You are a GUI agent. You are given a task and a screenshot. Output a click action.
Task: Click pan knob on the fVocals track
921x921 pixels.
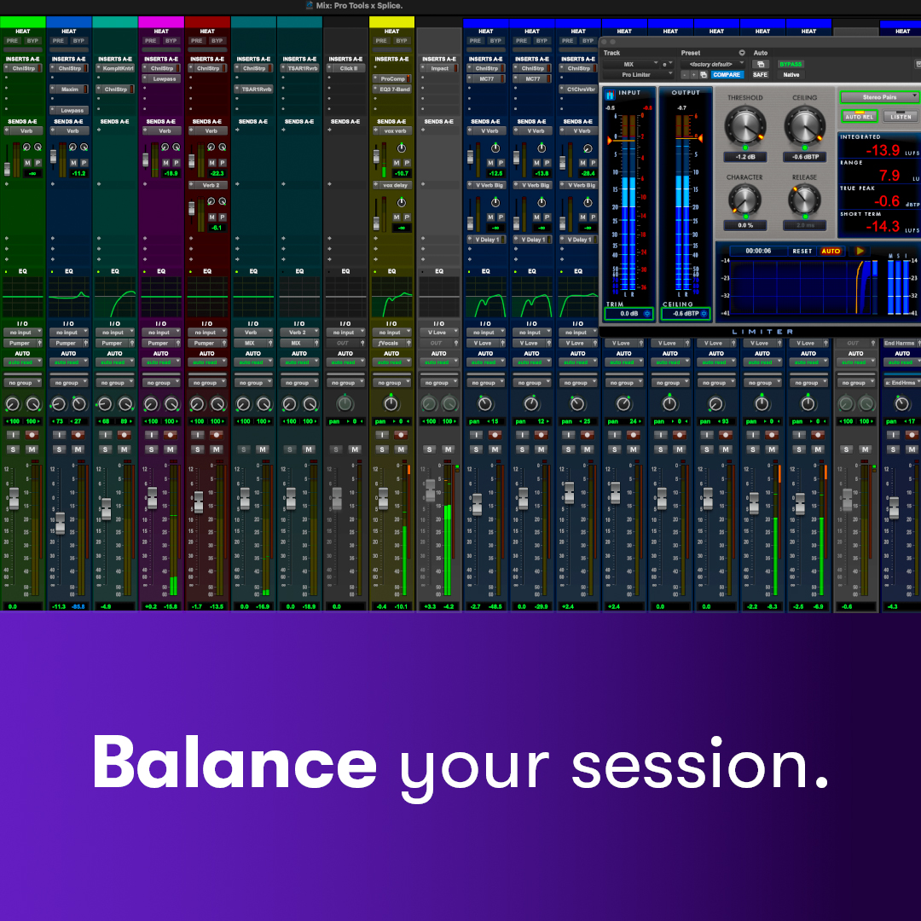tap(391, 403)
